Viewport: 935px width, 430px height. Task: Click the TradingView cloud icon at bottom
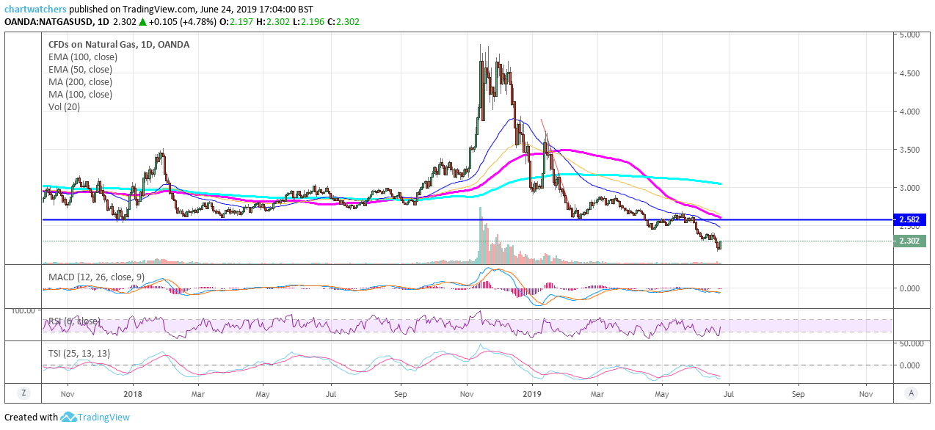pyautogui.click(x=69, y=417)
